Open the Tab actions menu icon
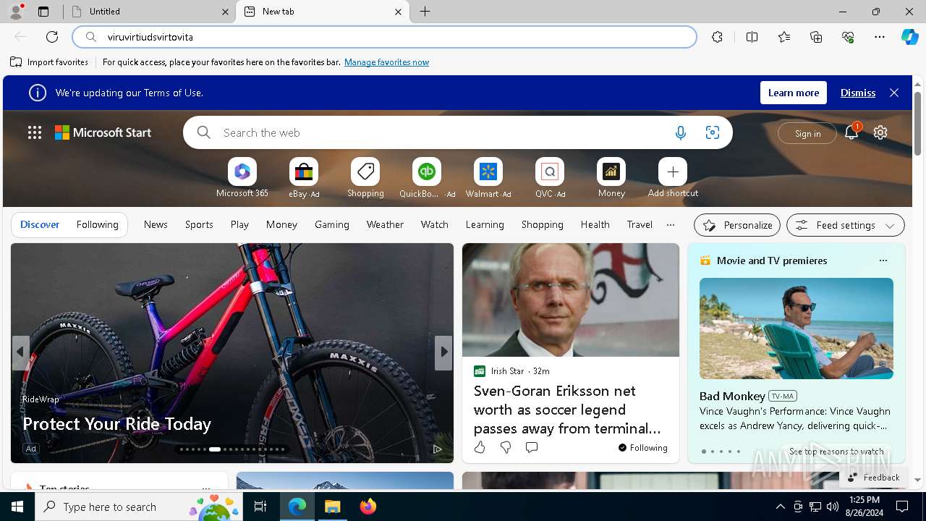This screenshot has height=521, width=926. (43, 12)
